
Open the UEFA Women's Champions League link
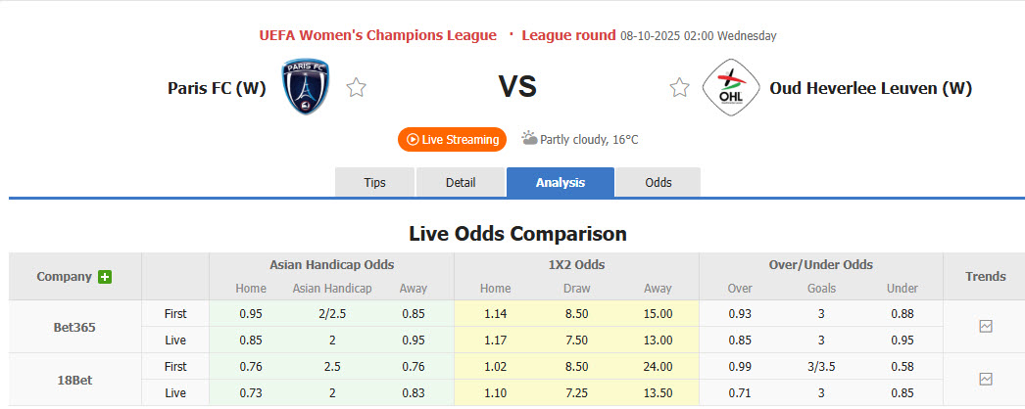tap(377, 35)
